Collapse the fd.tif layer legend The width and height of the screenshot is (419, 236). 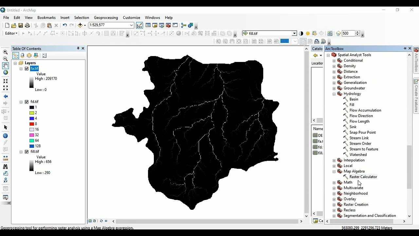tap(21, 102)
